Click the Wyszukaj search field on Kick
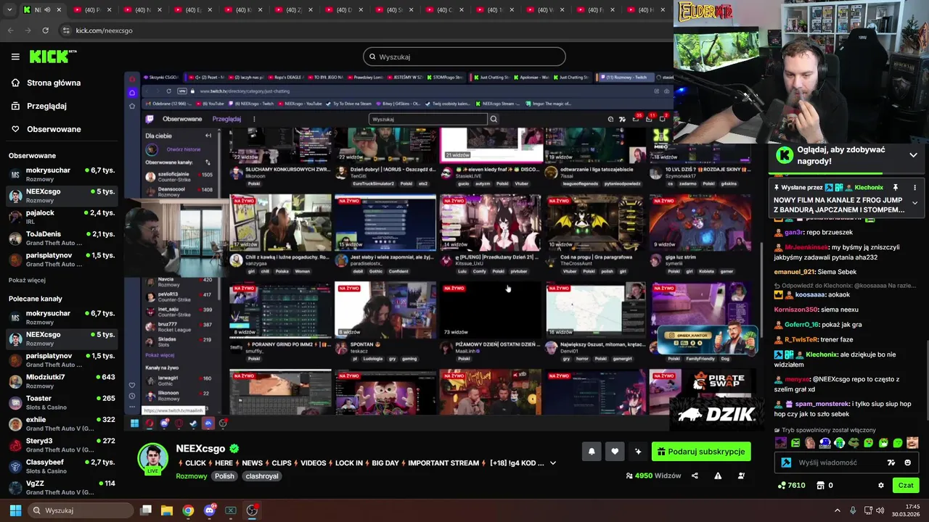The image size is (929, 522). click(x=464, y=57)
